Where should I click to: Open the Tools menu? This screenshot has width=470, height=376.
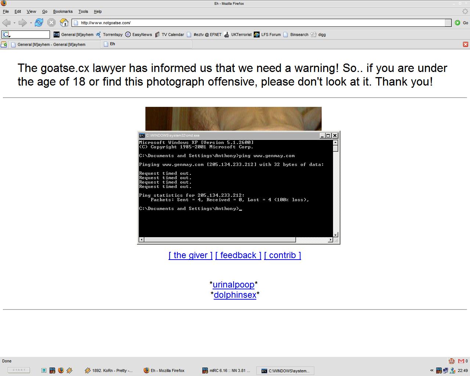pos(83,11)
